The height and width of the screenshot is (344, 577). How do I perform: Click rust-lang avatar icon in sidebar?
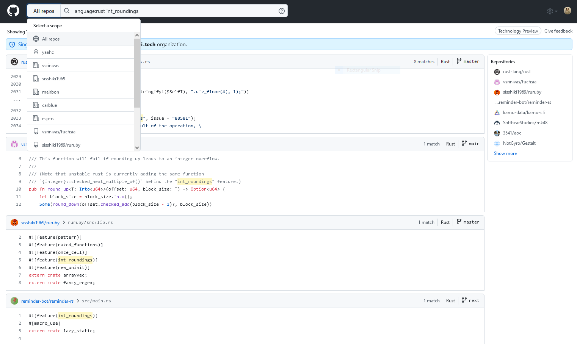coord(497,72)
